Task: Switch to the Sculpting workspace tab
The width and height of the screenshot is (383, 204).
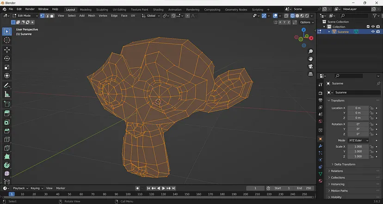Action: pos(102,10)
